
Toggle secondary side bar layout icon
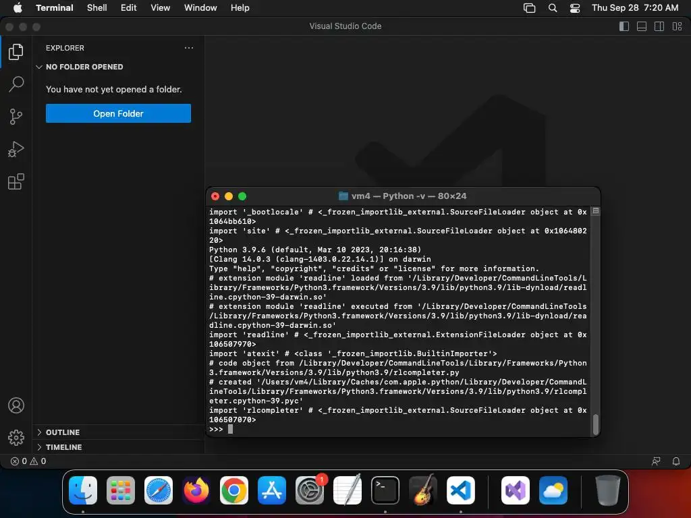point(659,26)
